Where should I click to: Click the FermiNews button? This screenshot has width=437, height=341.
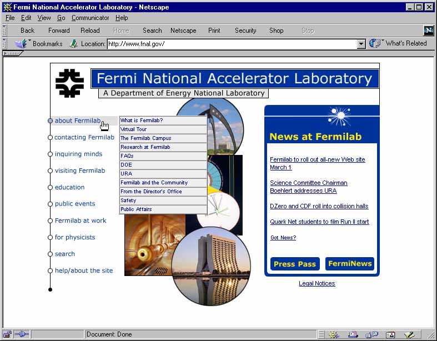click(350, 264)
